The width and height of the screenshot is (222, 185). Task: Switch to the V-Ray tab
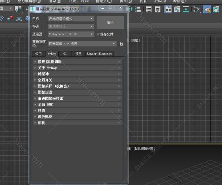[x=52, y=54]
